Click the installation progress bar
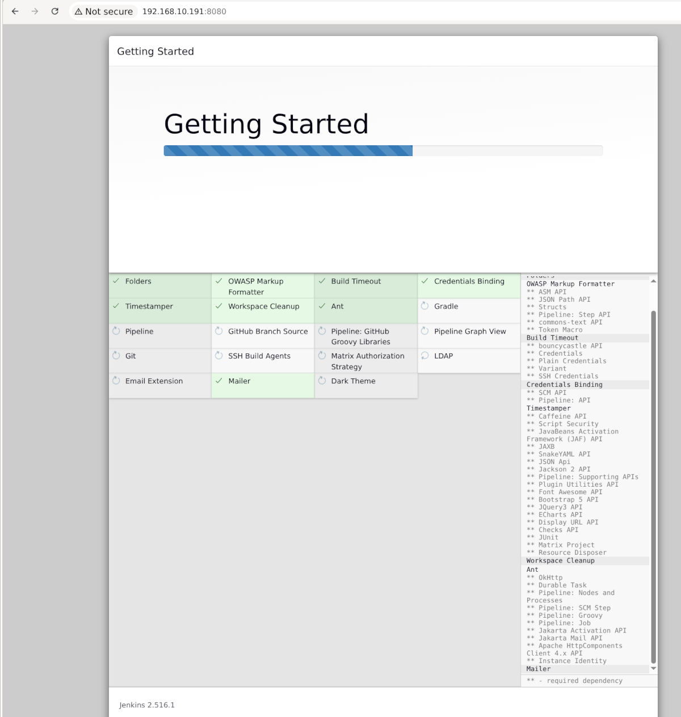This screenshot has width=681, height=717. [383, 150]
